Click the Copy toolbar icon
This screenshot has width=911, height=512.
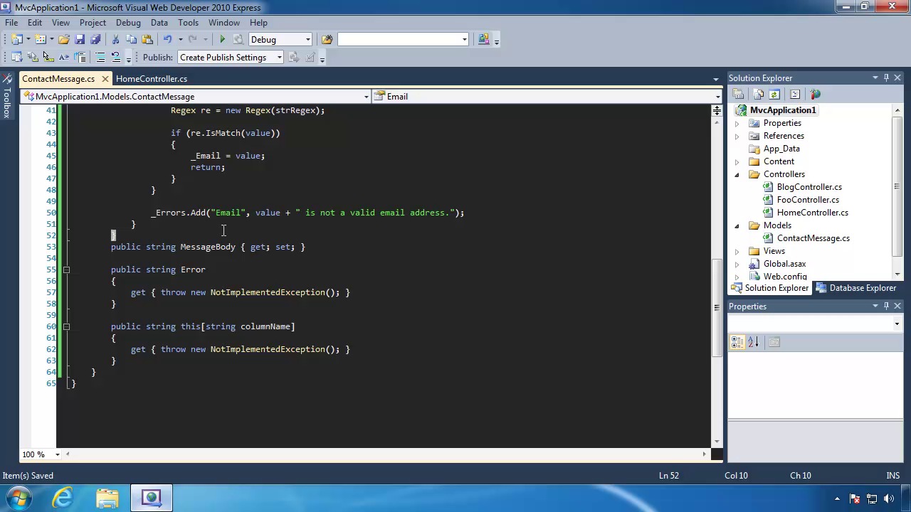click(x=131, y=39)
